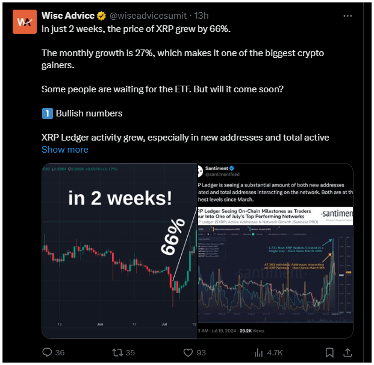
Task: Like the post with the heart icon
Action: 188,352
